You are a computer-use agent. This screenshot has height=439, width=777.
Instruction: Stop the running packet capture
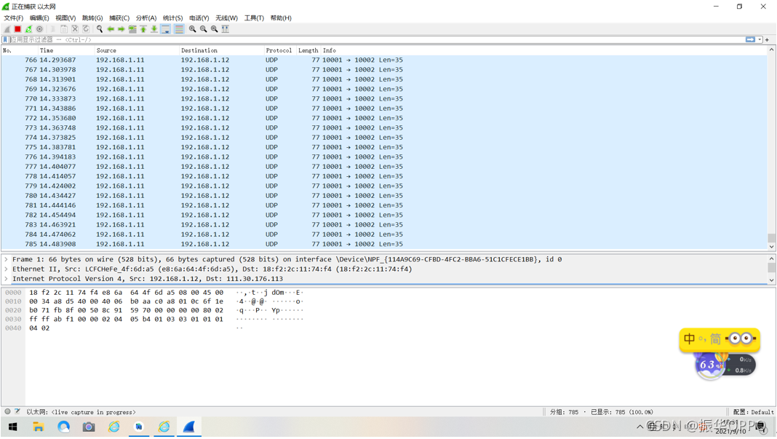17,29
